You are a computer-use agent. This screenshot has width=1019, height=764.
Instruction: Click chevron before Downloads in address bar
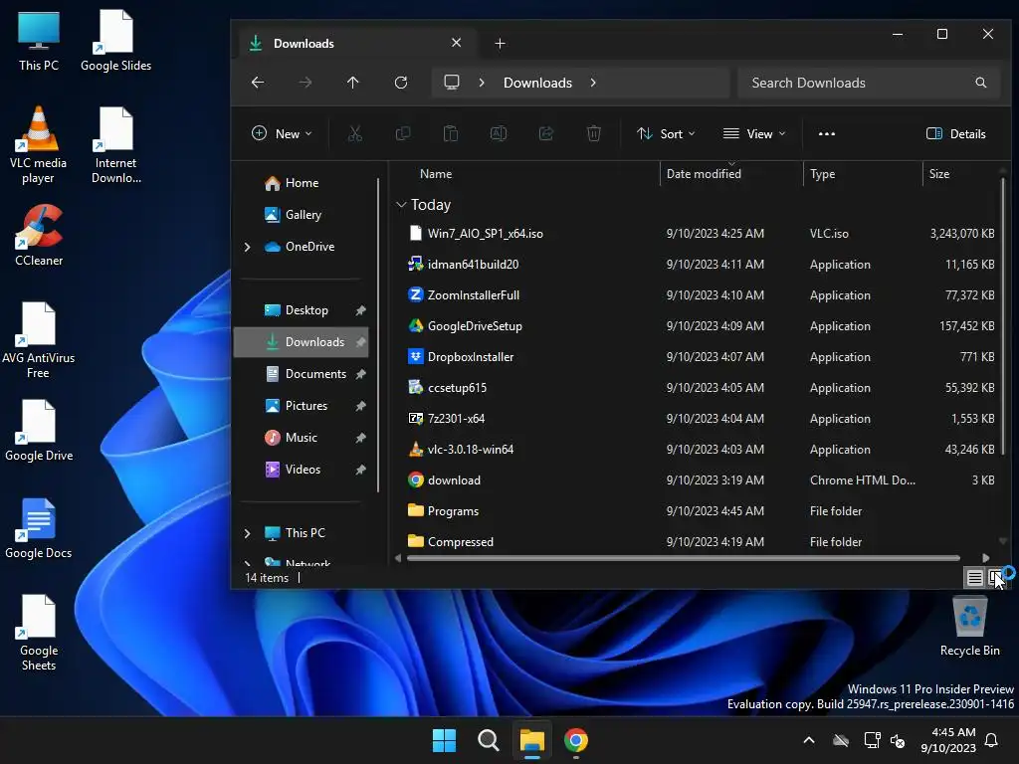[x=482, y=83]
